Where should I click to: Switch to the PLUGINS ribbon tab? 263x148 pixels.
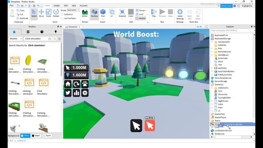point(83,6)
